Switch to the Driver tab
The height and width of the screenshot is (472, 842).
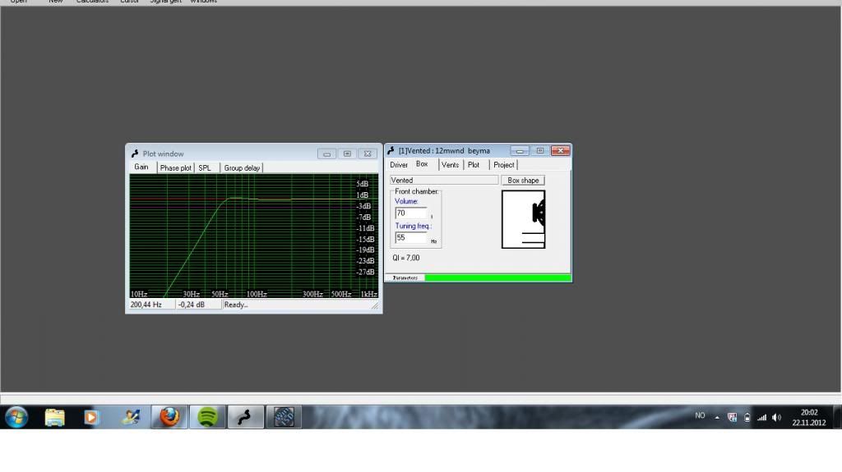point(399,165)
